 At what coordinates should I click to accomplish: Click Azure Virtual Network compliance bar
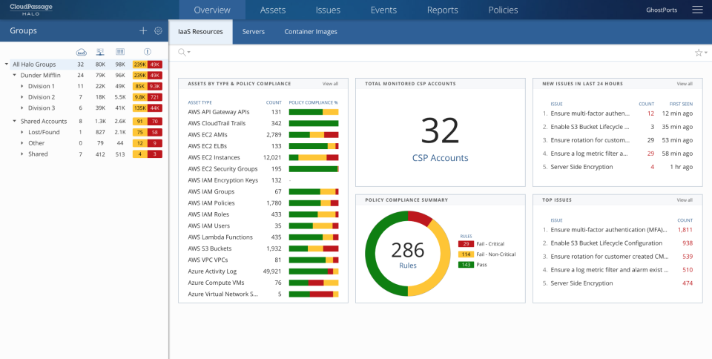click(314, 294)
